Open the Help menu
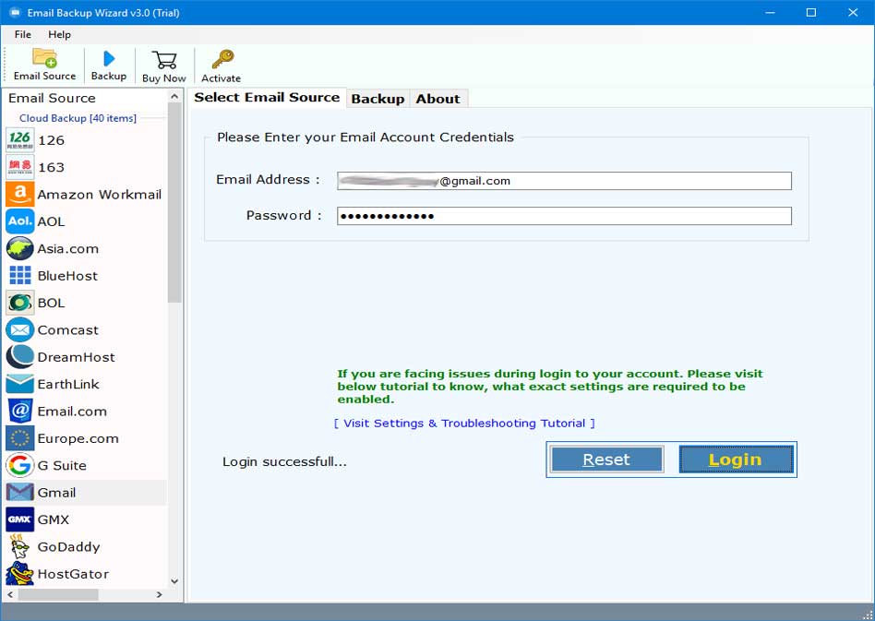Screen dimensions: 875x621 click(59, 34)
